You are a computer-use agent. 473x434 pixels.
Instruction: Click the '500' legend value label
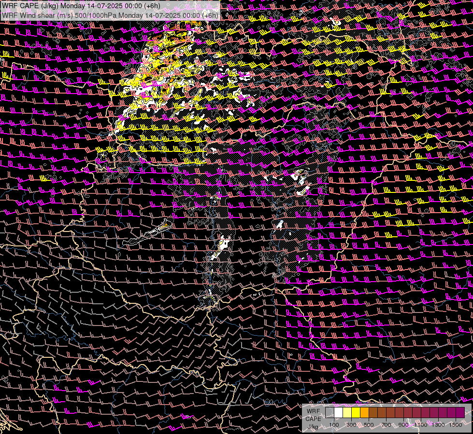tap(369, 425)
